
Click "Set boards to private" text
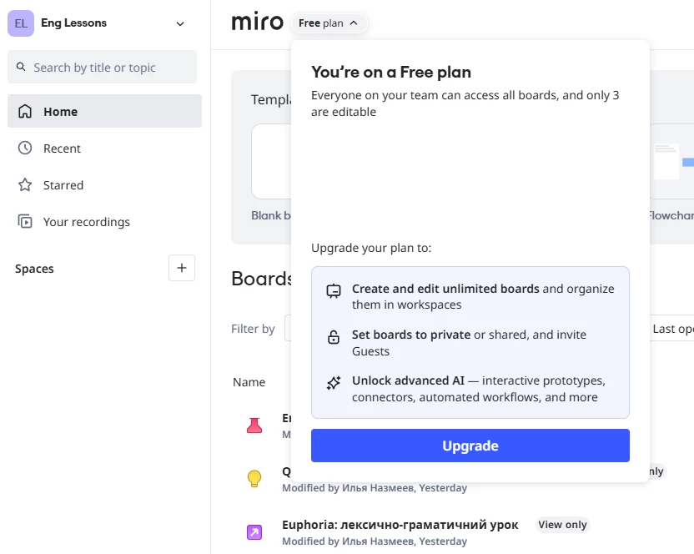(411, 335)
